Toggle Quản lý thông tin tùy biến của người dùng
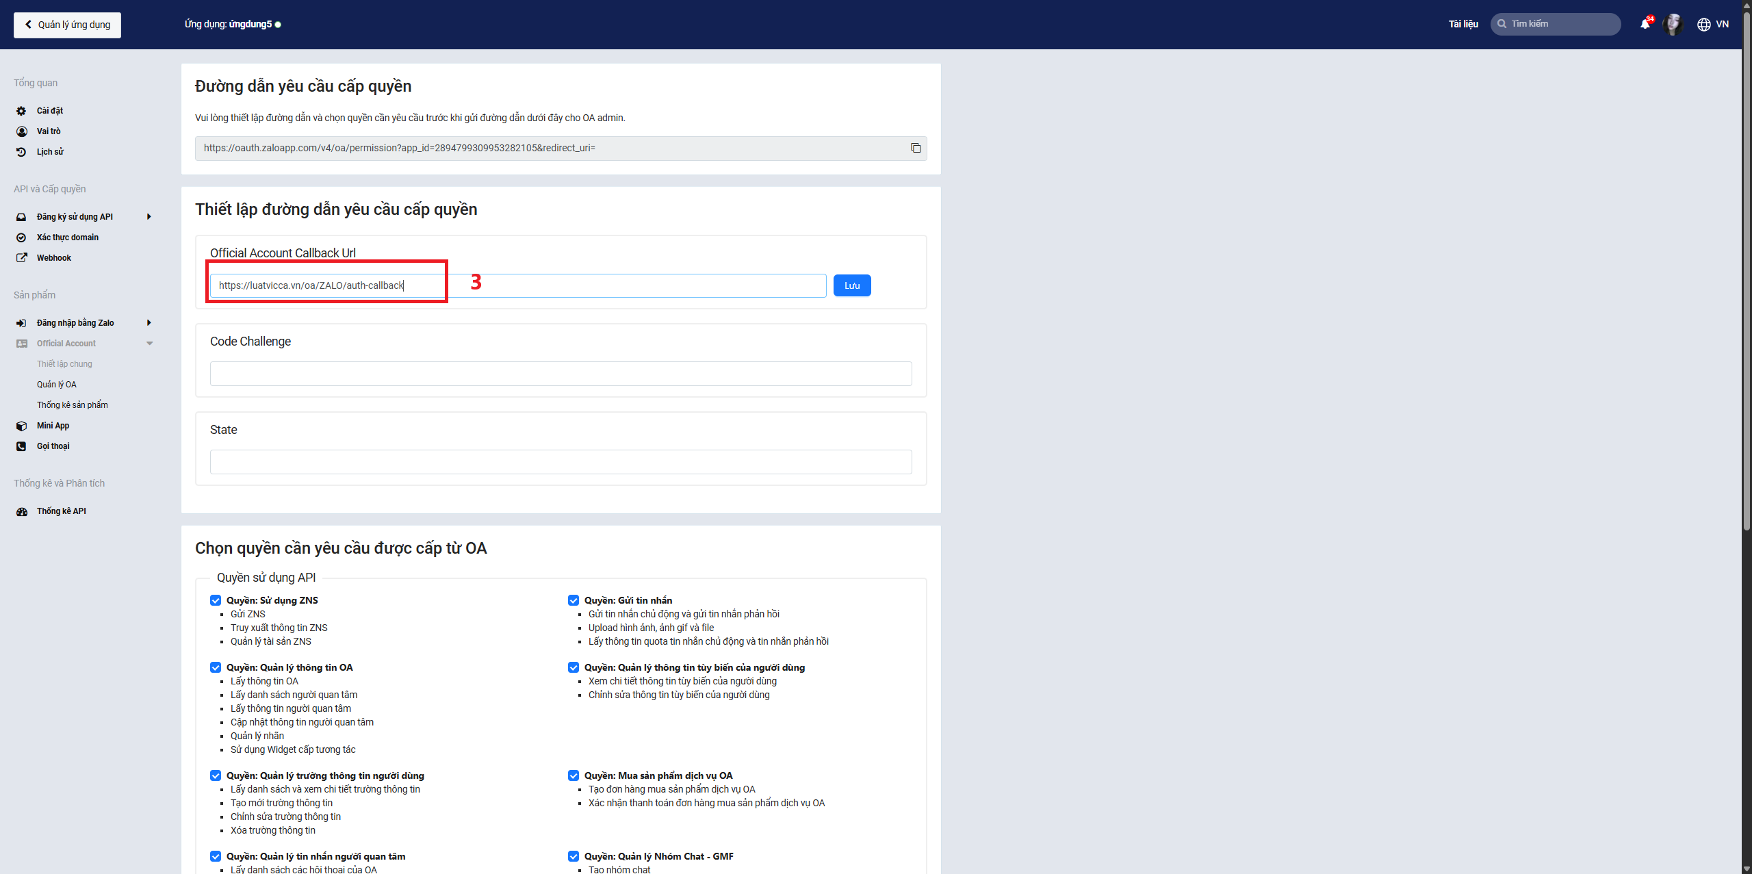Image resolution: width=1752 pixels, height=874 pixels. click(574, 667)
